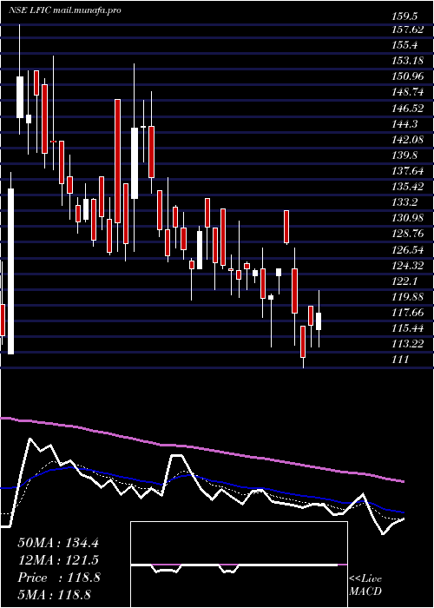The height and width of the screenshot is (608, 434).
Task: Click the 139.8 price axis label
Action: coord(404,155)
